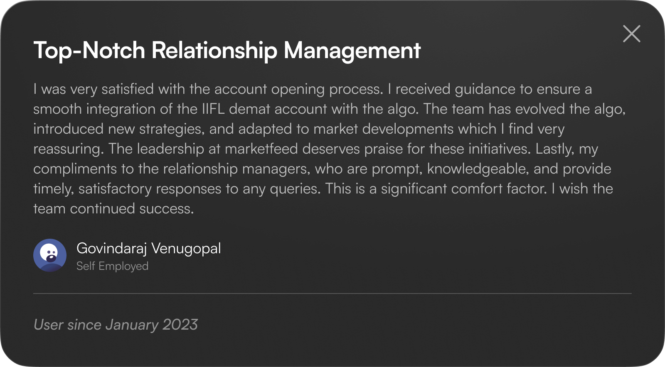Click the reviewer's round avatar icon
Viewport: 665px width, 367px height.
pyautogui.click(x=50, y=255)
